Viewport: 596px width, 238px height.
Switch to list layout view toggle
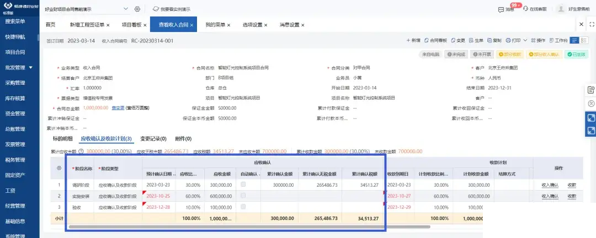point(574,40)
